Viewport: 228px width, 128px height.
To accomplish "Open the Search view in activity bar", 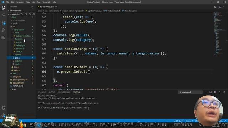I will [x=3, y=15].
